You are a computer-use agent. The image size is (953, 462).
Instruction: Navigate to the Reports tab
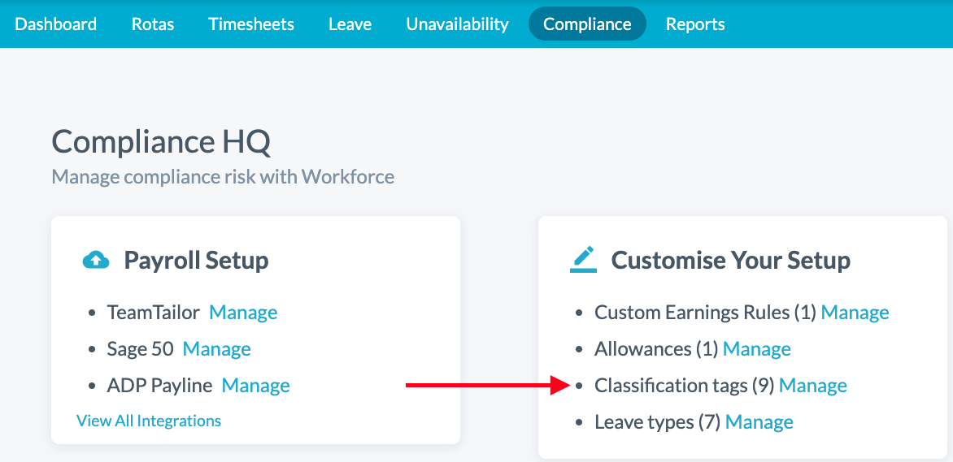point(695,24)
